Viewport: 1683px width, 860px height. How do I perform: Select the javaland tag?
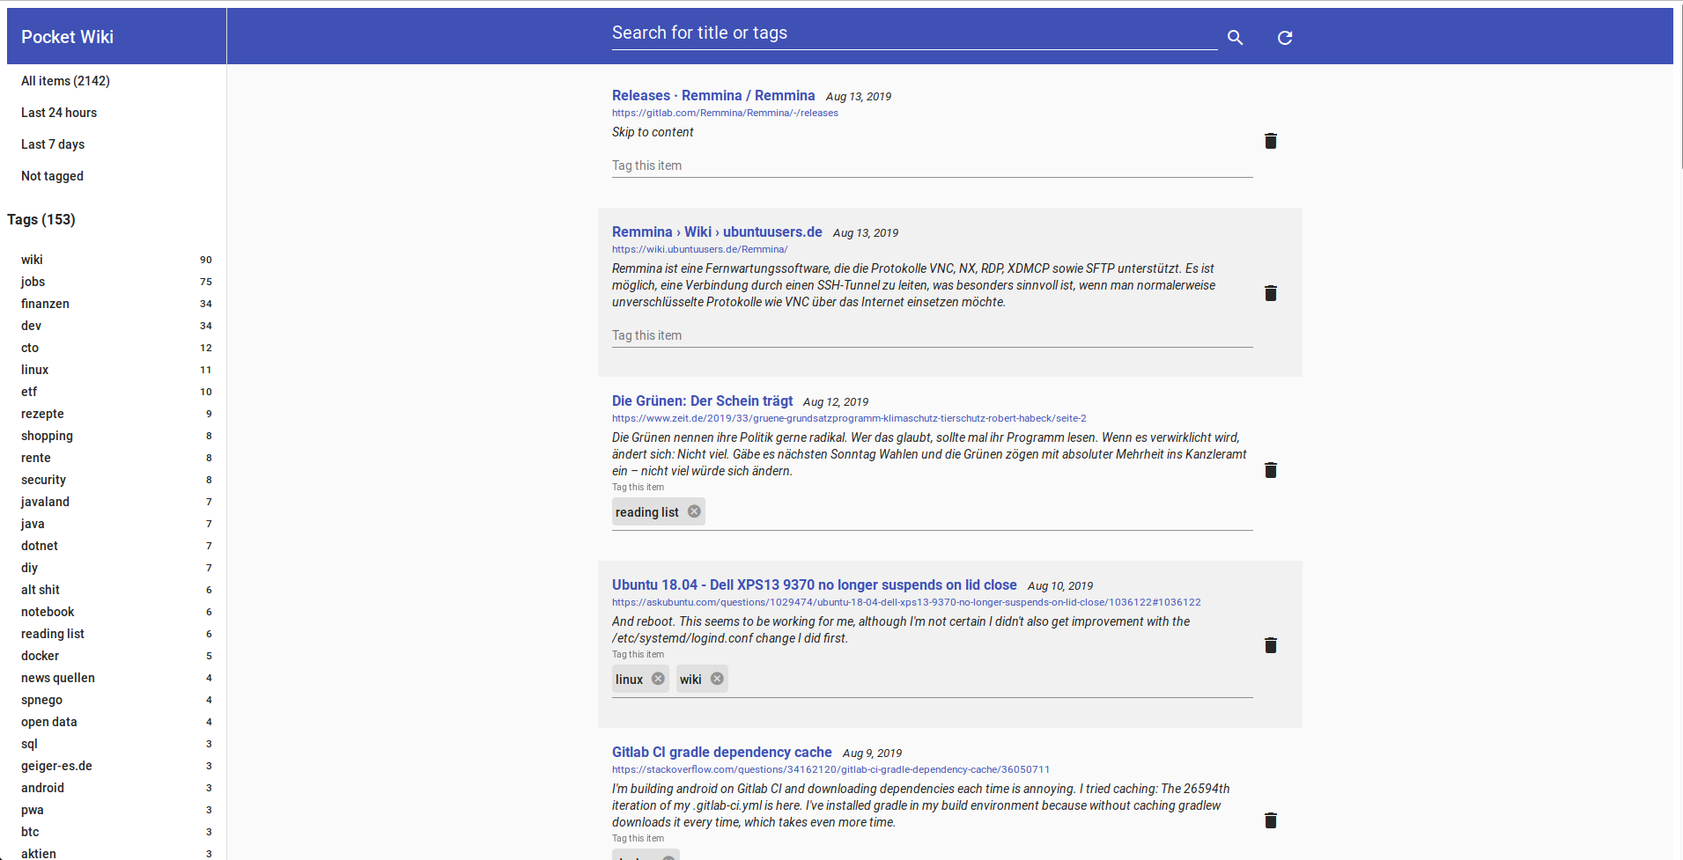tap(116, 502)
